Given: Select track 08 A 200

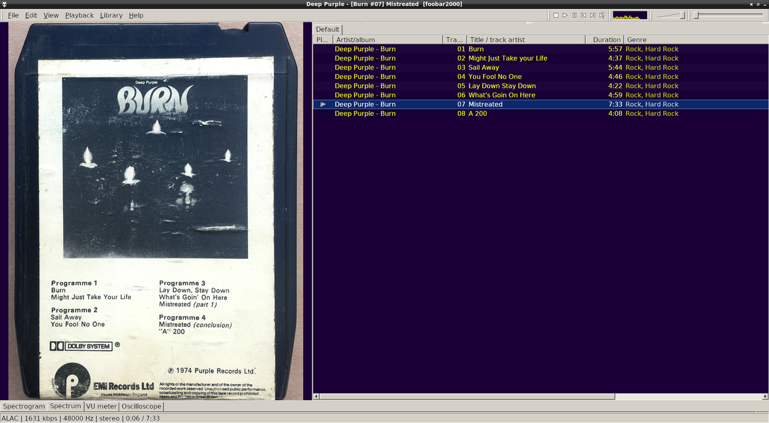Looking at the screenshot, I should 541,114.
